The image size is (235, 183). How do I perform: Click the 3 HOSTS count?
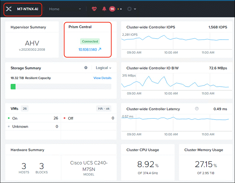(24, 168)
